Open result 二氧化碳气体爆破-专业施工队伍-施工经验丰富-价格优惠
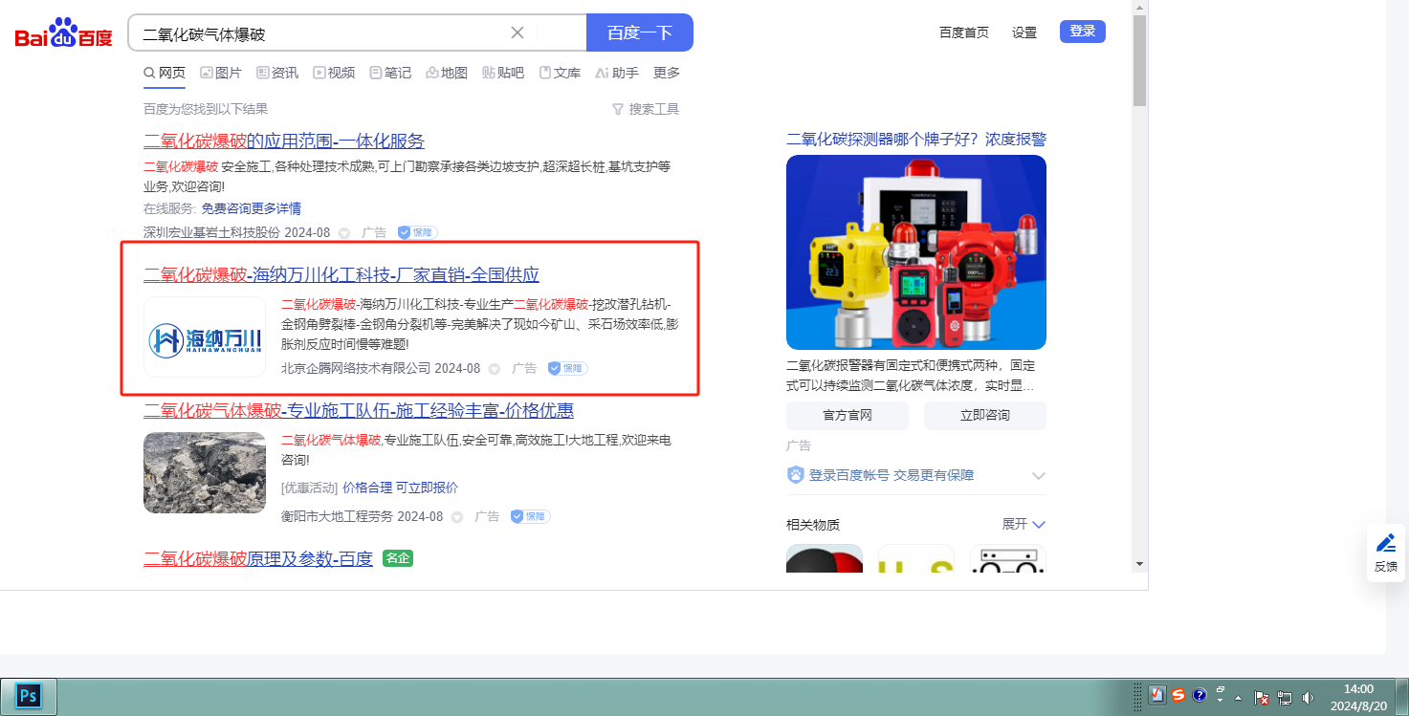The image size is (1409, 716). pyautogui.click(x=359, y=411)
